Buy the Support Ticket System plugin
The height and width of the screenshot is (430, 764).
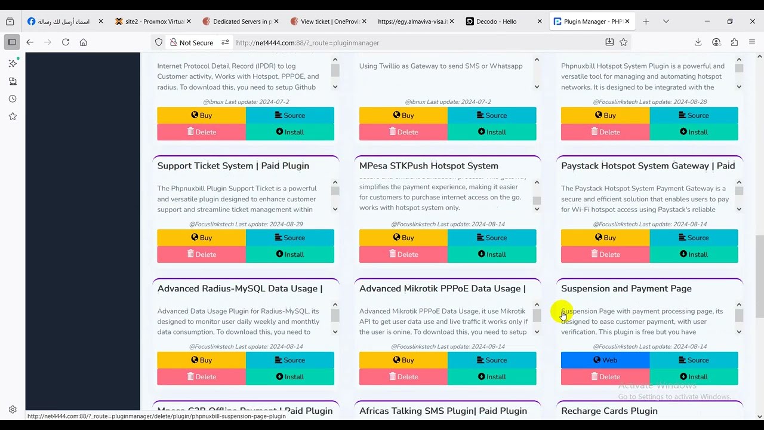201,238
